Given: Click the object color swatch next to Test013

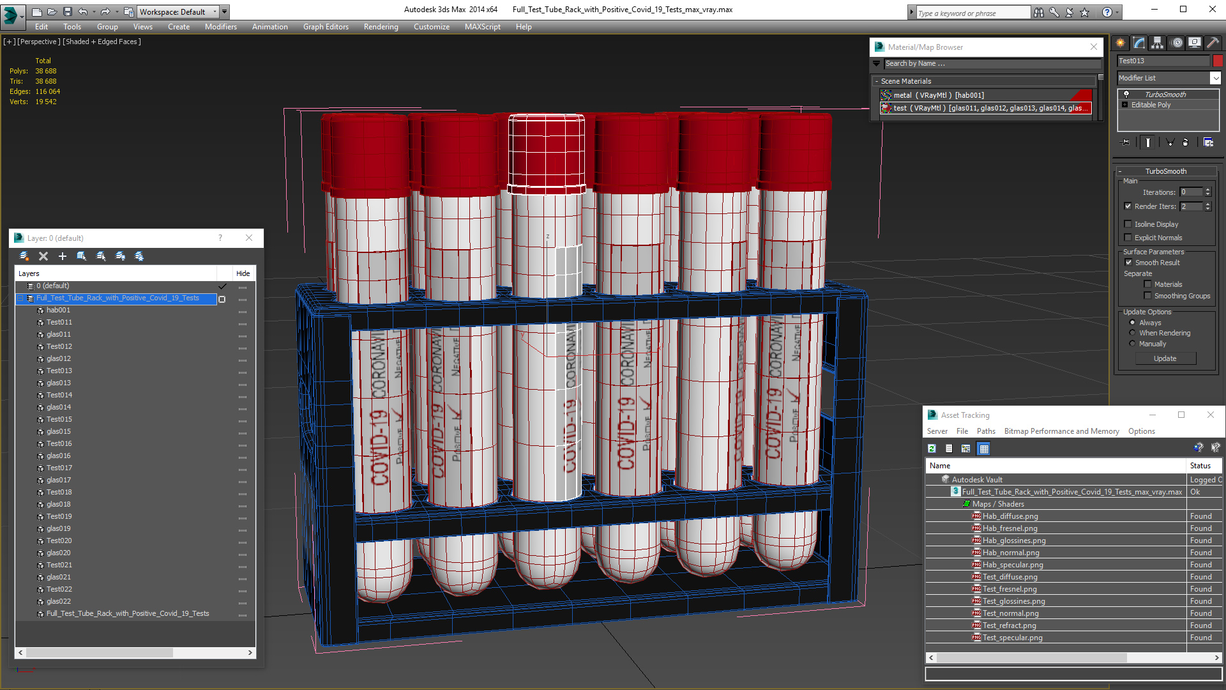Looking at the screenshot, I should pos(1218,61).
